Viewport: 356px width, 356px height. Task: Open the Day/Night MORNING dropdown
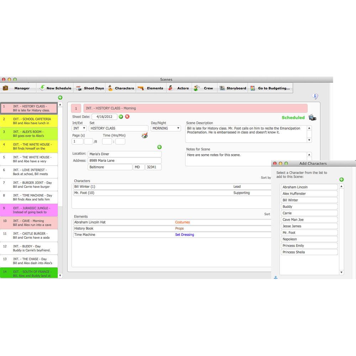[x=166, y=128]
